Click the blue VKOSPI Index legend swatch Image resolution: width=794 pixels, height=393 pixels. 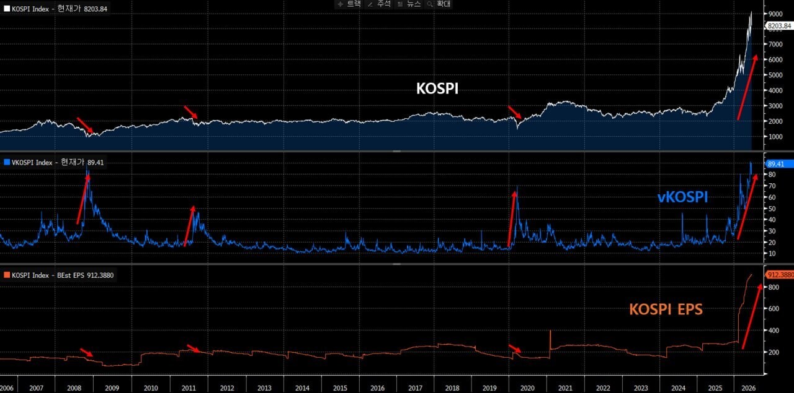coord(7,163)
